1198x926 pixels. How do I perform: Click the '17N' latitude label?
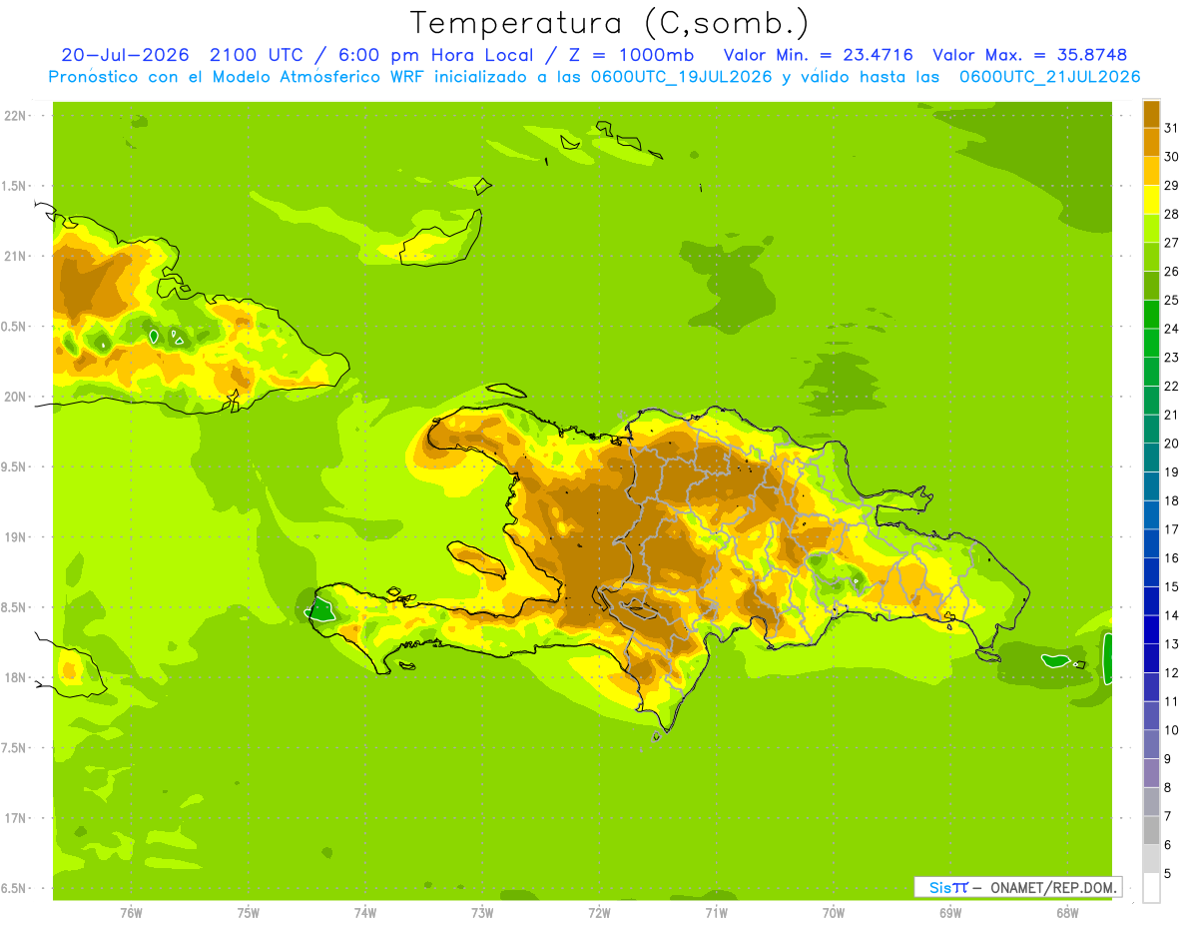point(16,818)
